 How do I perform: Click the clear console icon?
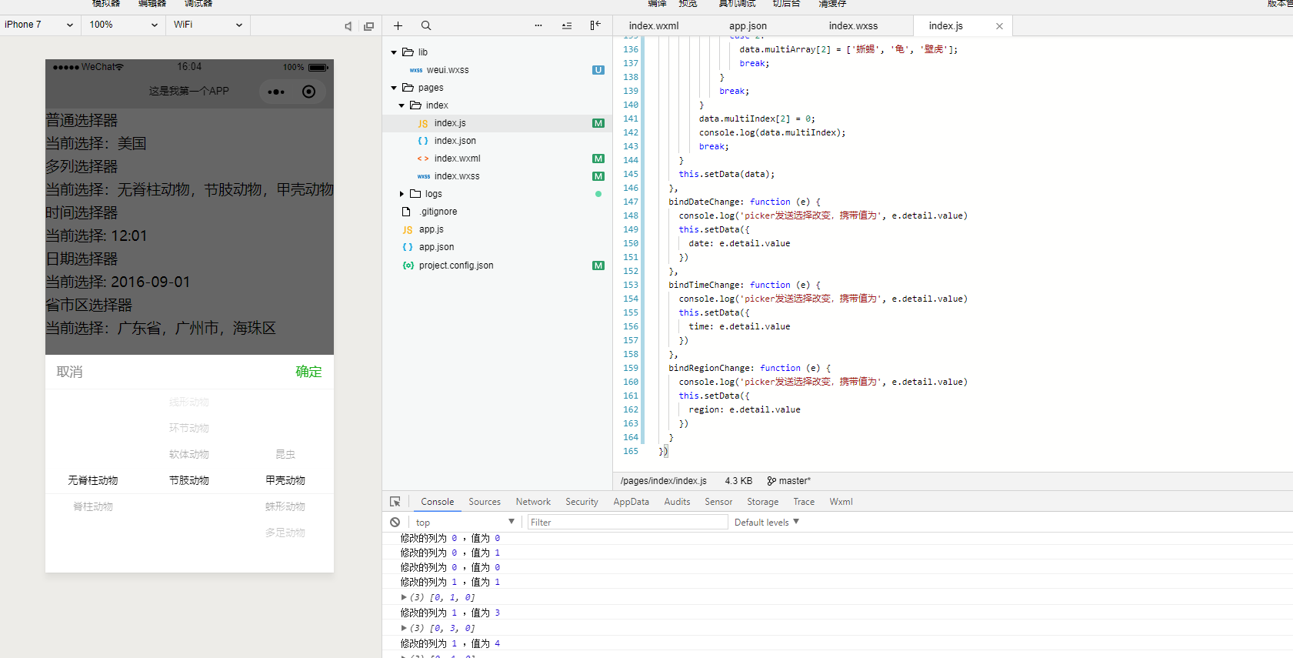coord(395,522)
